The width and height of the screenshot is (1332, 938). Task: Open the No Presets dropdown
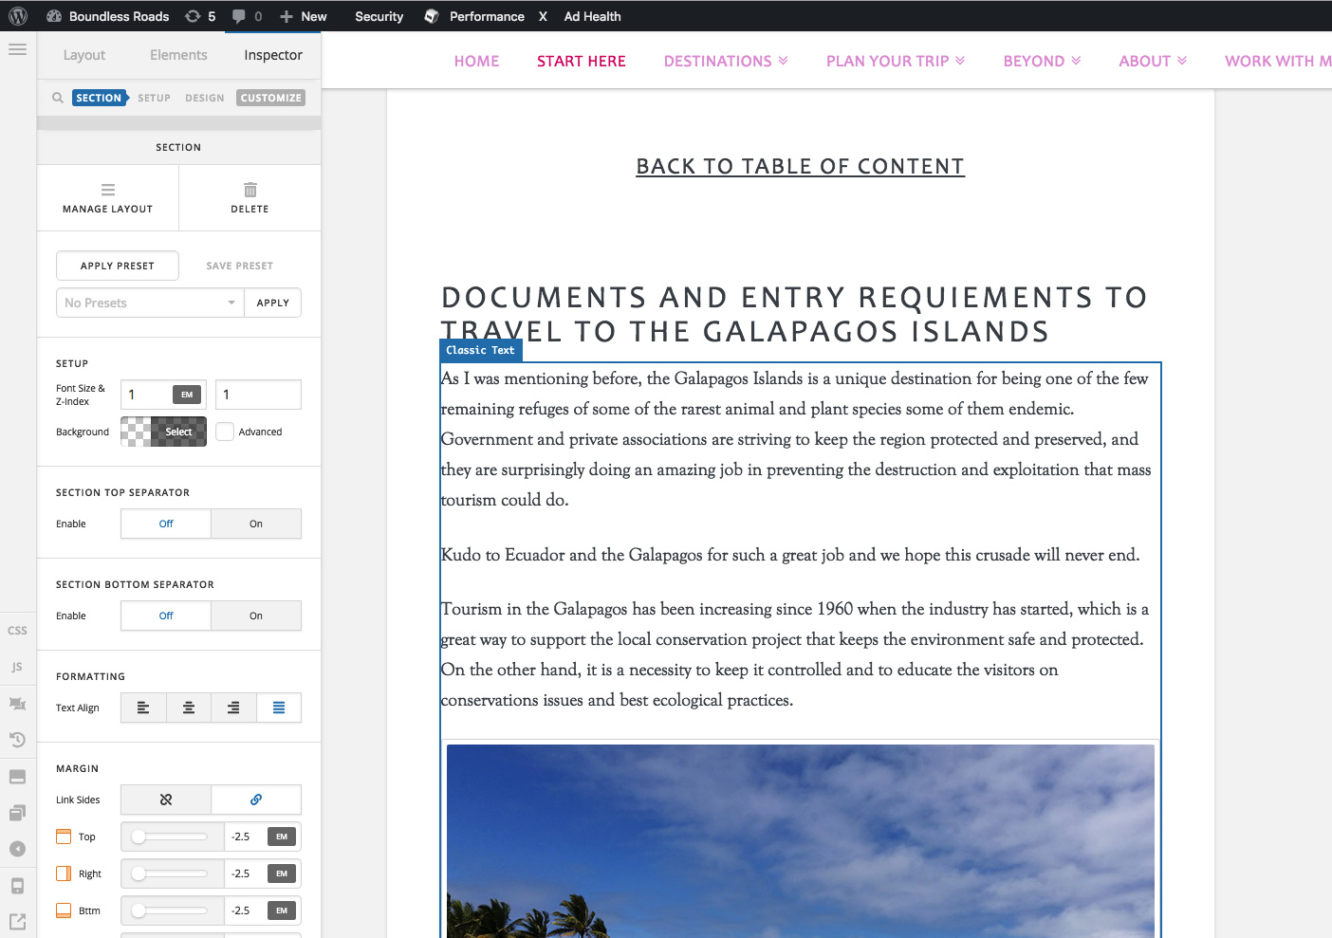tap(150, 303)
